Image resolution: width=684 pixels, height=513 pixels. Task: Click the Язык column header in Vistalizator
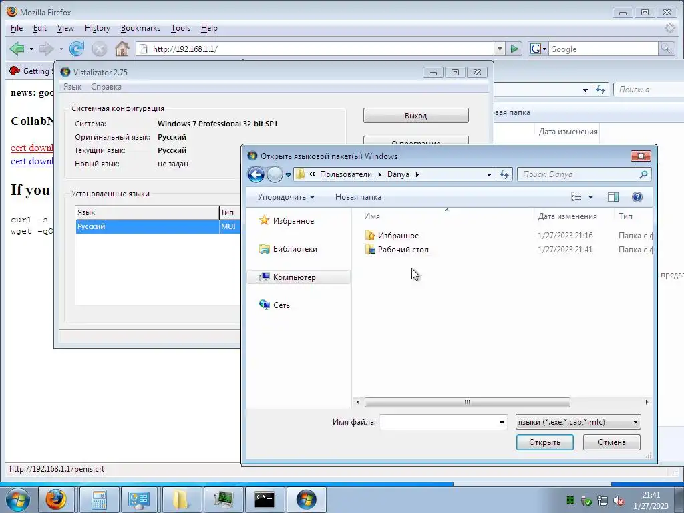tap(147, 212)
